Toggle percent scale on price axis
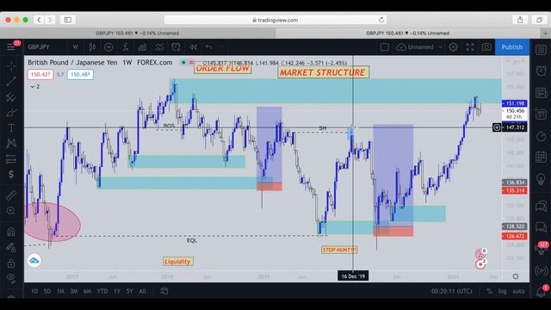This screenshot has width=551, height=310. [x=489, y=291]
